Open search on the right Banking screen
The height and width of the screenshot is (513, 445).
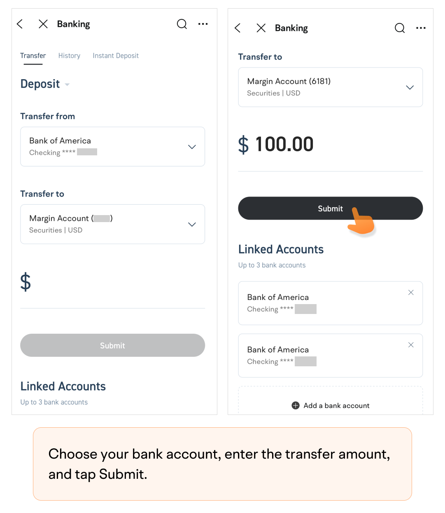coord(400,28)
